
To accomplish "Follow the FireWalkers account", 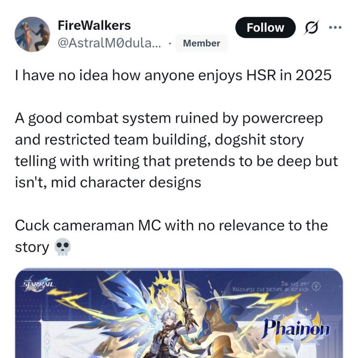I will pyautogui.click(x=265, y=28).
